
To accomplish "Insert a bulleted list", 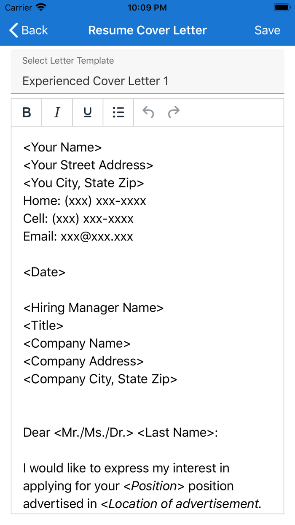I will (118, 112).
